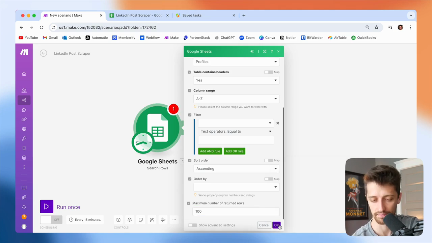
Task: Open the Notes icon in Controls
Action: [141, 220]
